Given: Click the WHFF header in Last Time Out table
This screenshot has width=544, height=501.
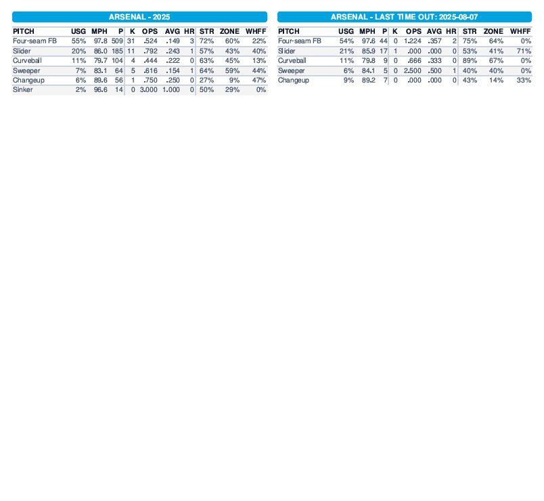Looking at the screenshot, I should point(520,31).
